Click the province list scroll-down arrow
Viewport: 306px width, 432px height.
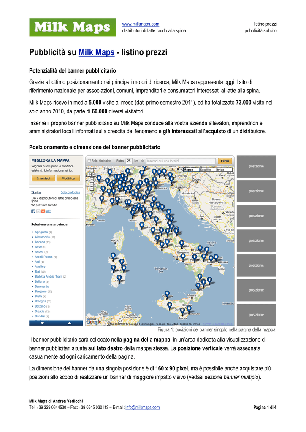(42, 323)
